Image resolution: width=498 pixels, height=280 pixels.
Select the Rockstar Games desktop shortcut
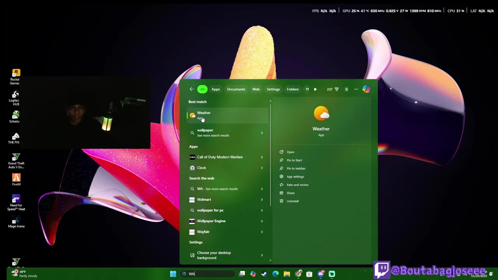[x=16, y=77]
